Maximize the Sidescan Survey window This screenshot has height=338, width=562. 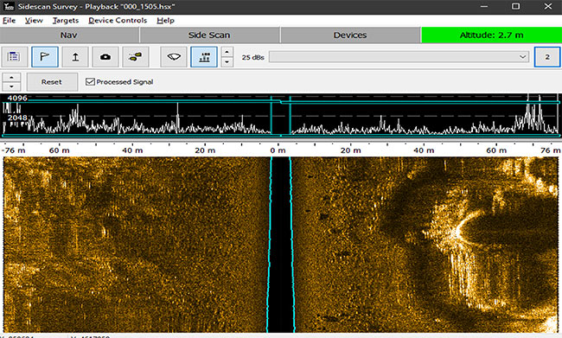click(x=515, y=6)
